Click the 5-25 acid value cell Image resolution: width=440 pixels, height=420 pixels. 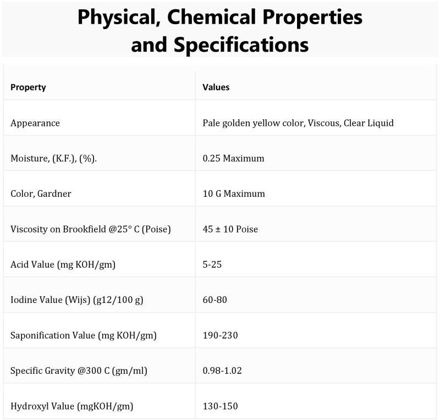tap(212, 264)
